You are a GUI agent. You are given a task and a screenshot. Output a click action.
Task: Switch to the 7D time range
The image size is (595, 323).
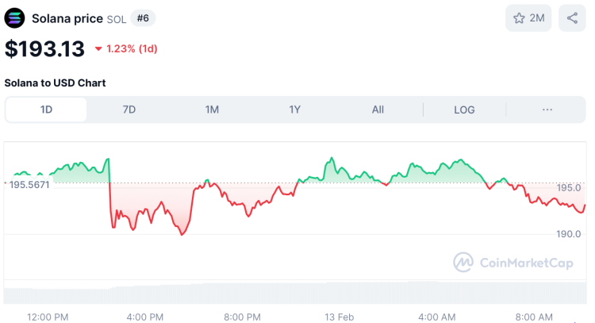click(x=129, y=110)
